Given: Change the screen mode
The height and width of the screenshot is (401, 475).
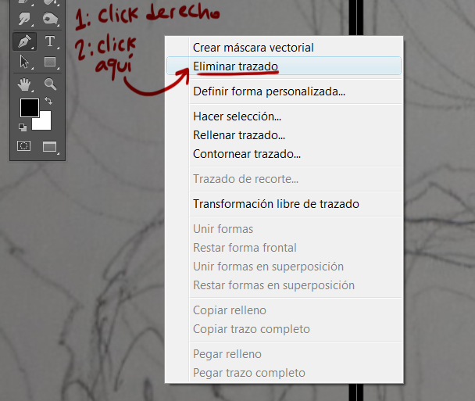Looking at the screenshot, I should point(50,147).
